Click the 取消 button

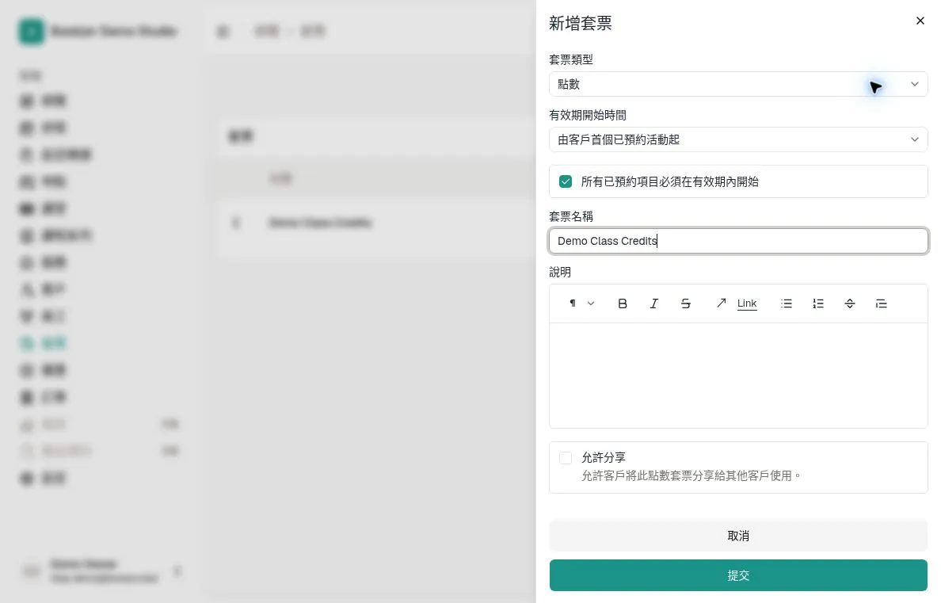point(738,536)
